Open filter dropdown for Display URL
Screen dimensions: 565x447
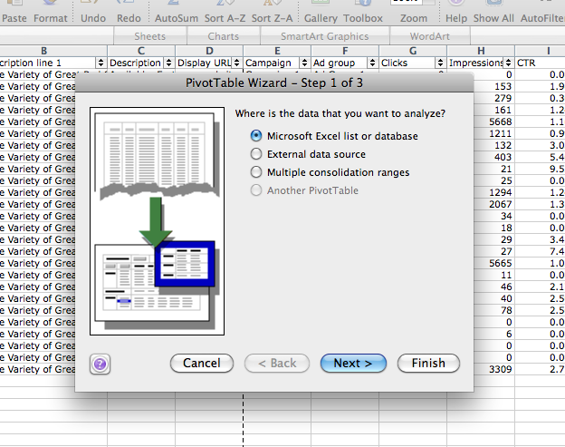point(236,63)
